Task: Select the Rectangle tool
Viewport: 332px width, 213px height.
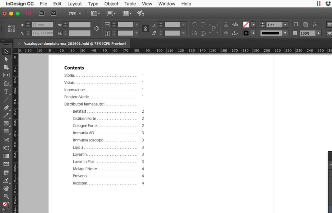Action: (6, 131)
